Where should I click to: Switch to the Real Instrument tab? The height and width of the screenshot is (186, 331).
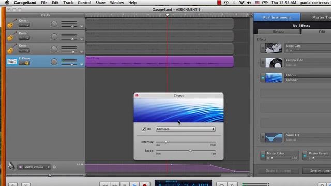pos(277,17)
